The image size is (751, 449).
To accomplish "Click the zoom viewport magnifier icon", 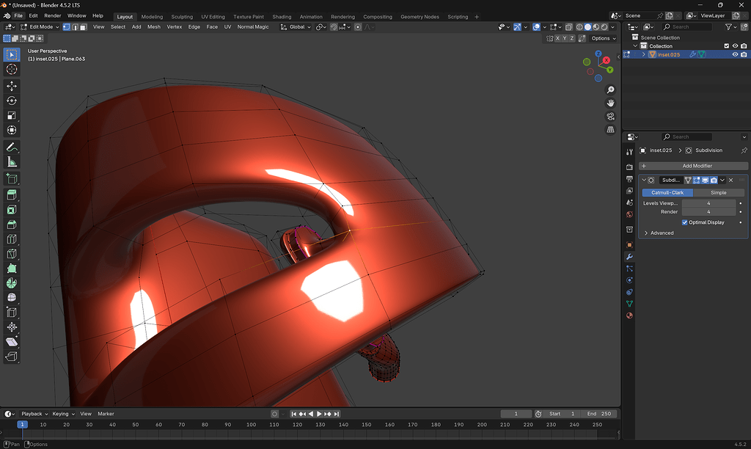I will coord(610,90).
